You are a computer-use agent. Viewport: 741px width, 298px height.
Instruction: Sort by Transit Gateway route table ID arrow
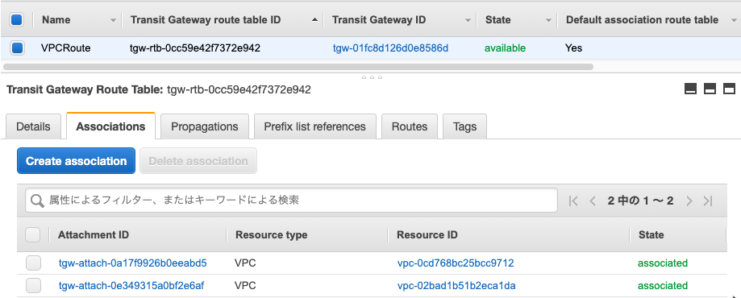click(x=314, y=20)
